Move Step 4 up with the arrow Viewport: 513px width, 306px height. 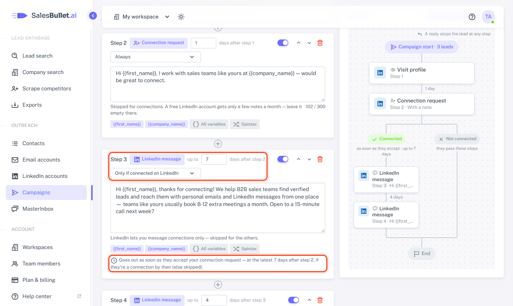click(x=309, y=300)
